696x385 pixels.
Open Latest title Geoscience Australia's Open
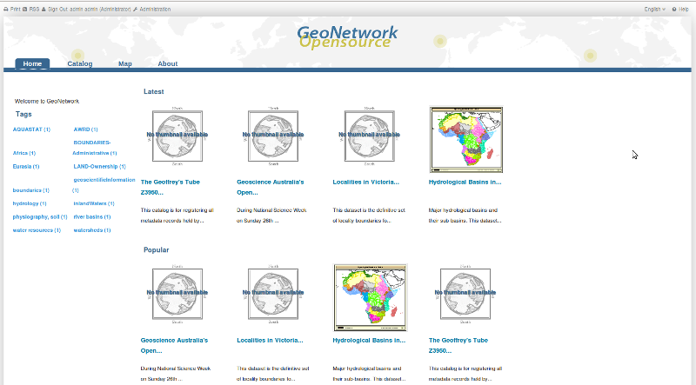(x=271, y=187)
